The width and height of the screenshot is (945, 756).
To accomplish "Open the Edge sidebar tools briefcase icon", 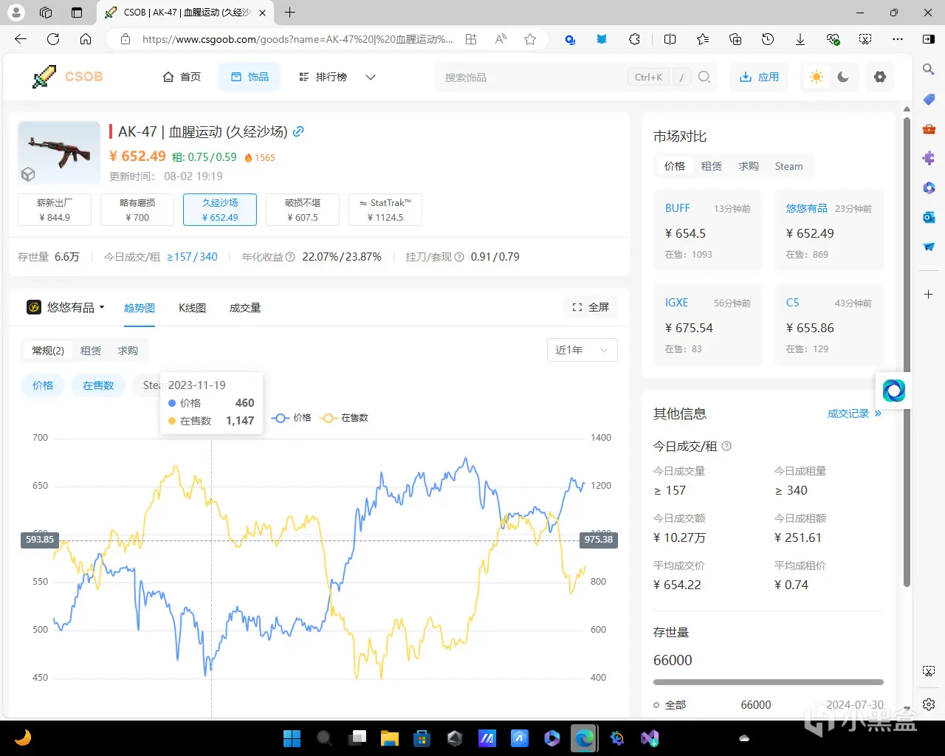I will pos(929,128).
